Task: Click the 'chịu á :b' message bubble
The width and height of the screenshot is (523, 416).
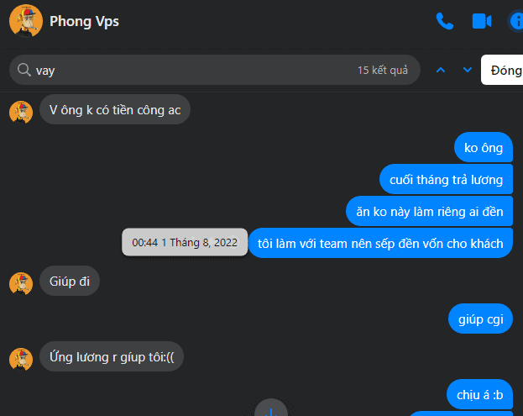Action: pos(479,395)
